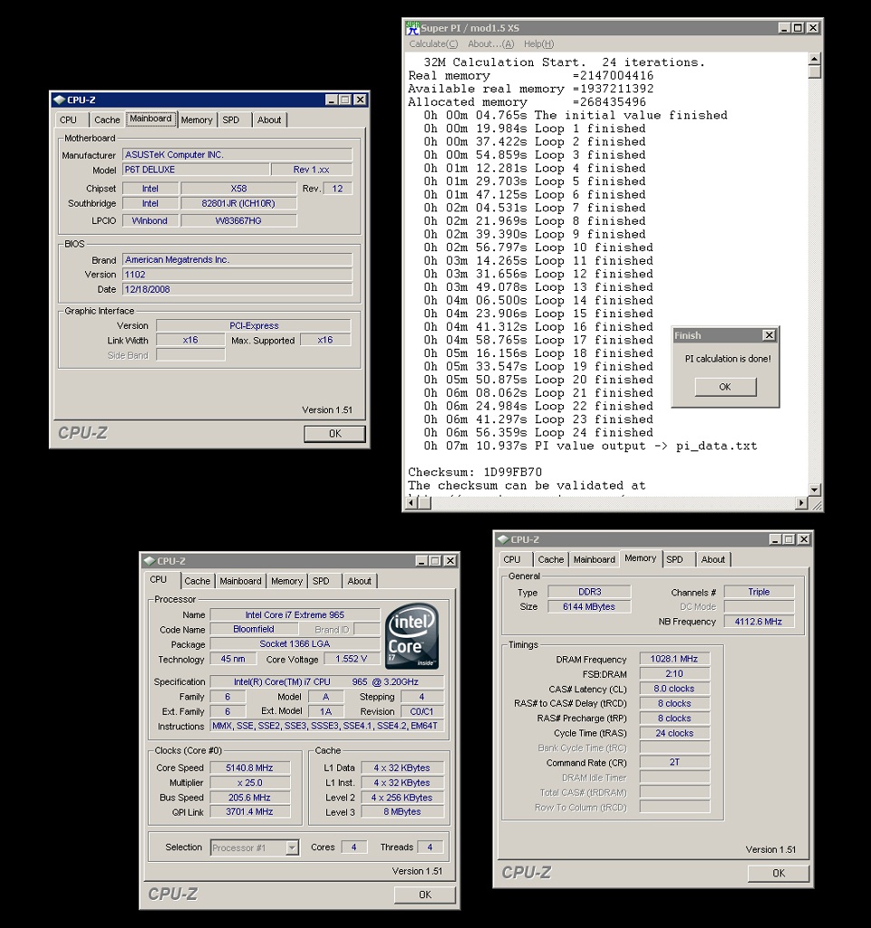Open Cache tab in processor CPU-Z window
The image size is (871, 928).
197,581
